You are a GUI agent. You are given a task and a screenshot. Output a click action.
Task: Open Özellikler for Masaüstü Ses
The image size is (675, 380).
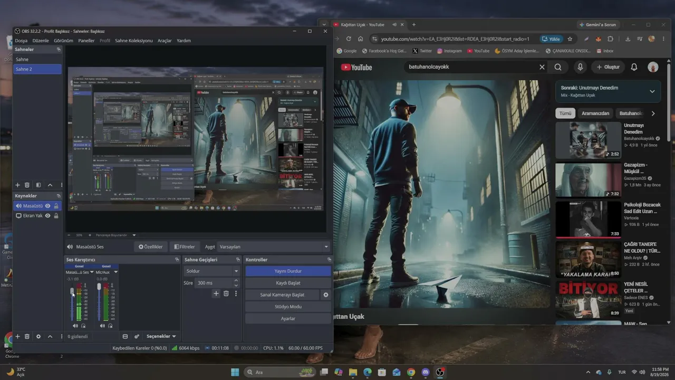(151, 246)
